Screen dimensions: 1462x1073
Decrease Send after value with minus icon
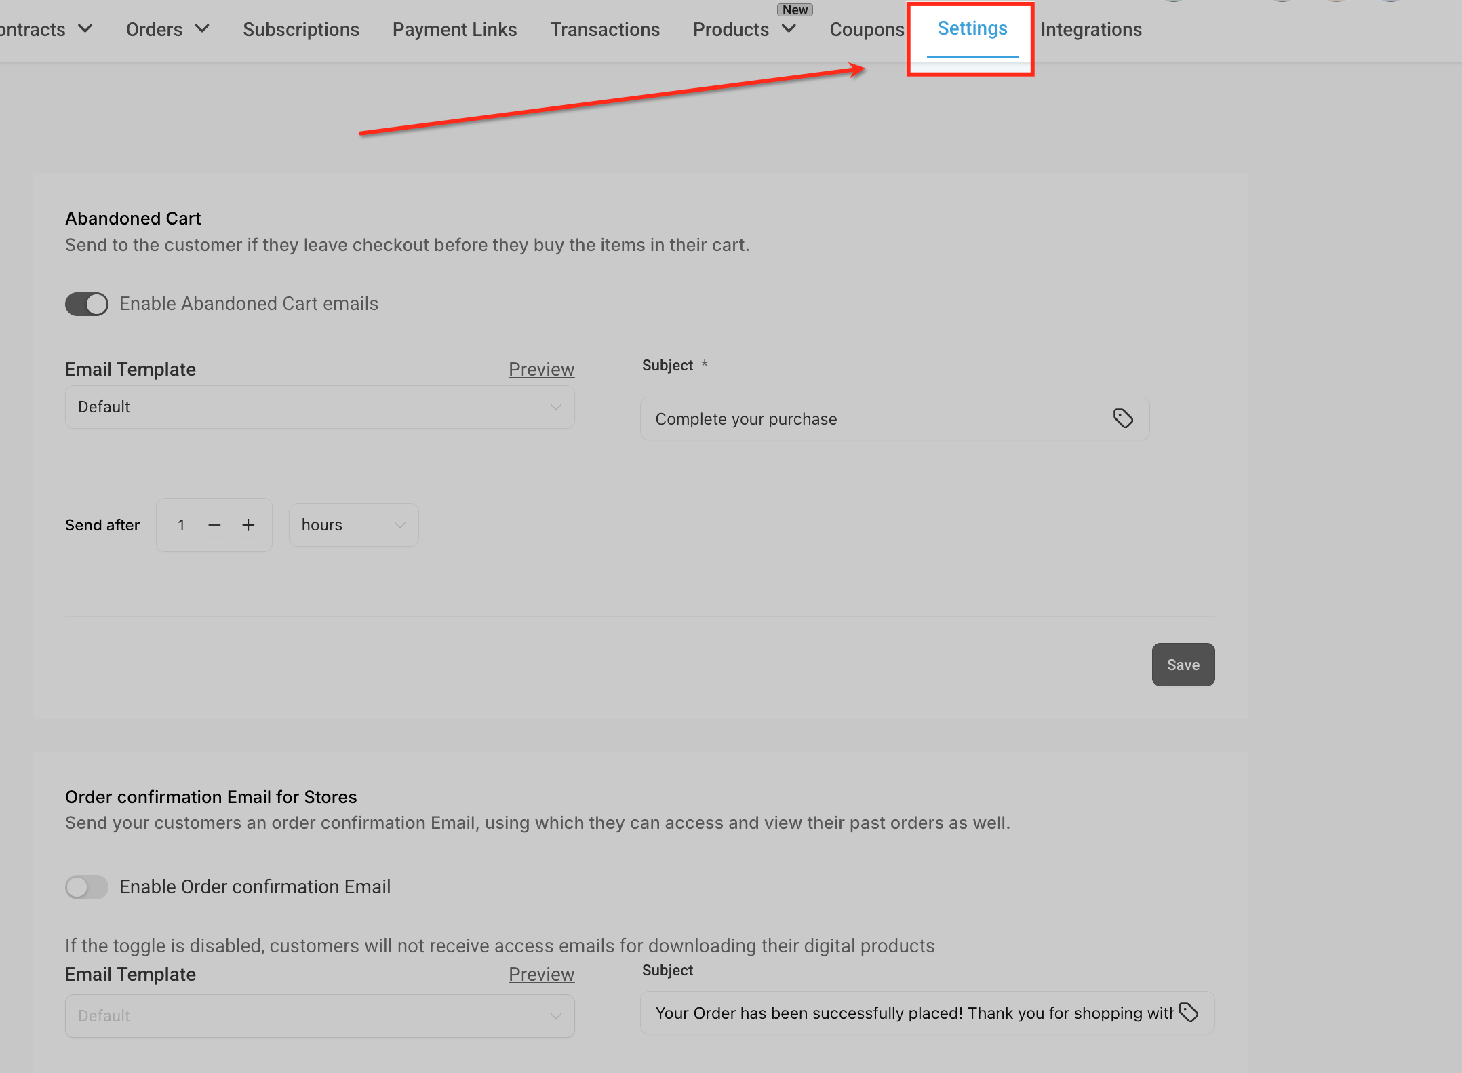(214, 525)
